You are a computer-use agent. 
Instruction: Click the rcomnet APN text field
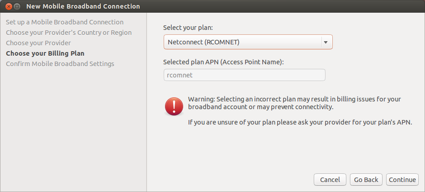tap(245, 75)
